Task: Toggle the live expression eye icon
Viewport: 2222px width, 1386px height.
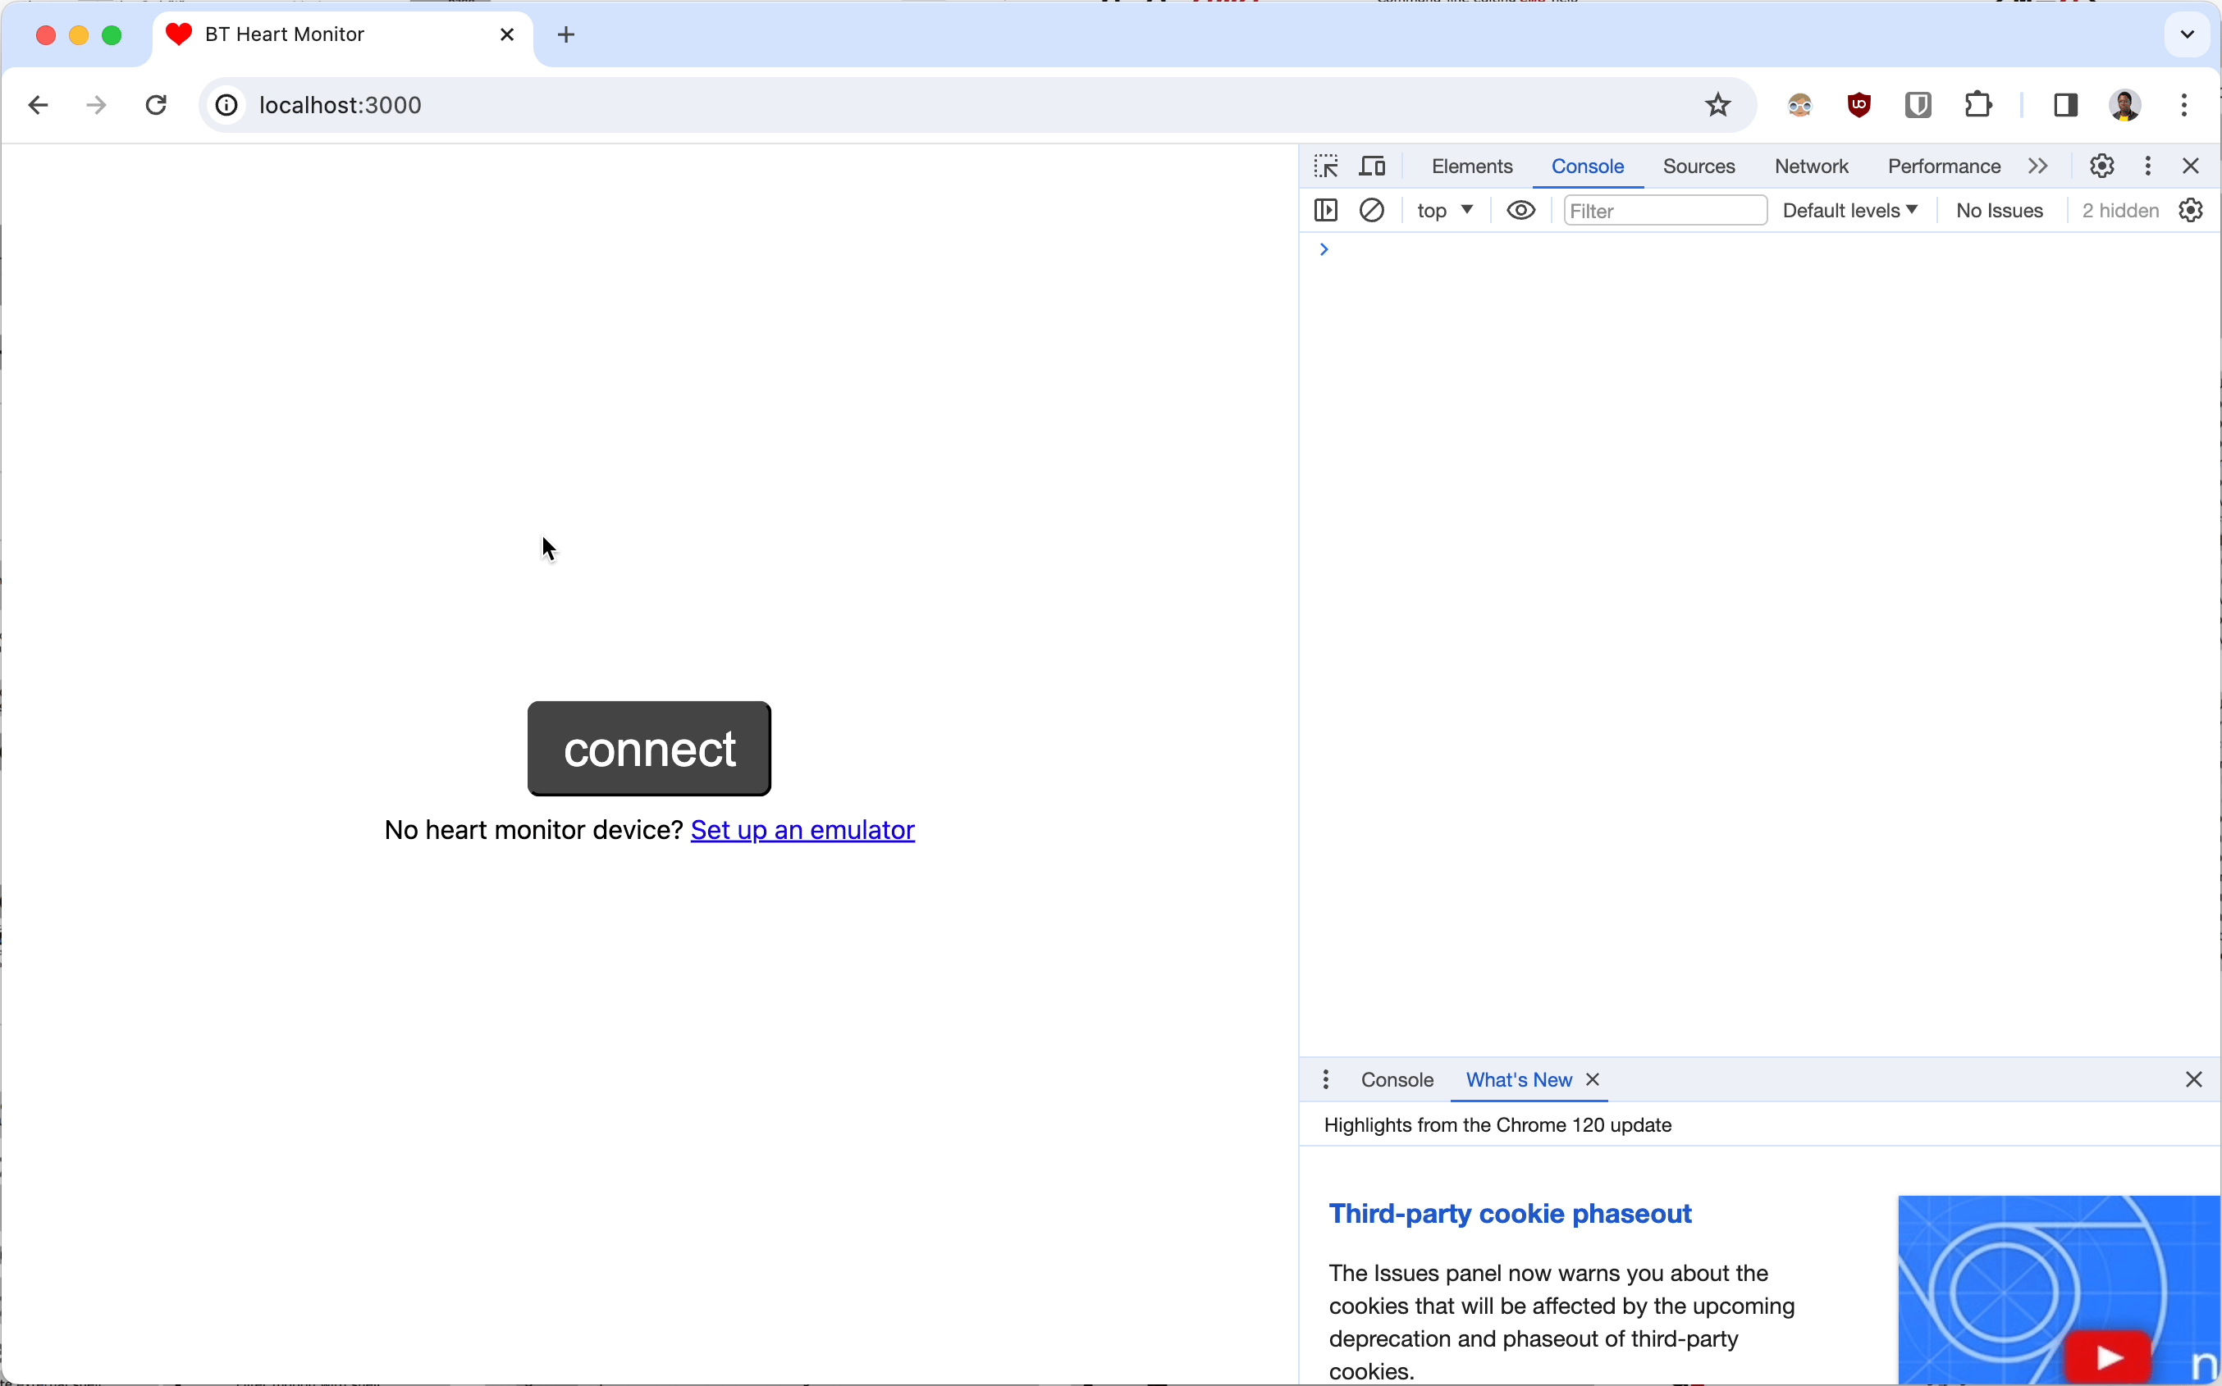Action: [1519, 210]
